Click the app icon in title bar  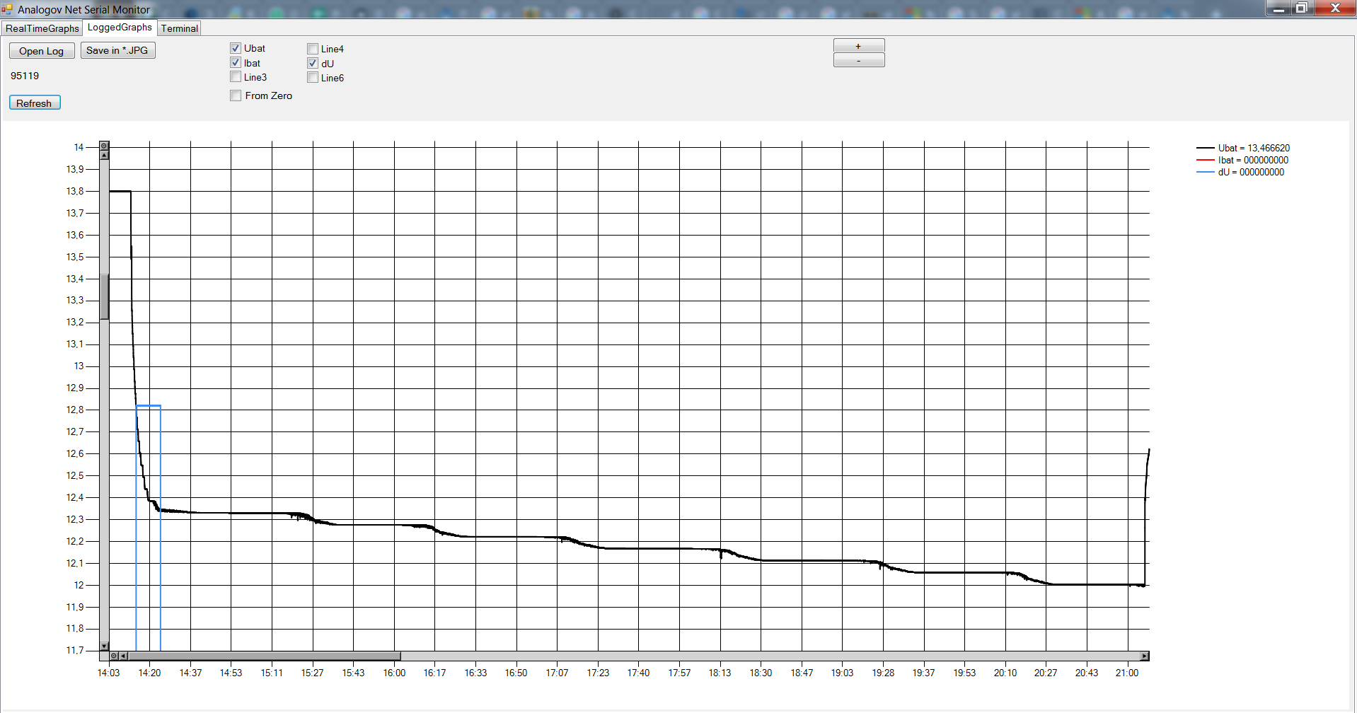7,9
